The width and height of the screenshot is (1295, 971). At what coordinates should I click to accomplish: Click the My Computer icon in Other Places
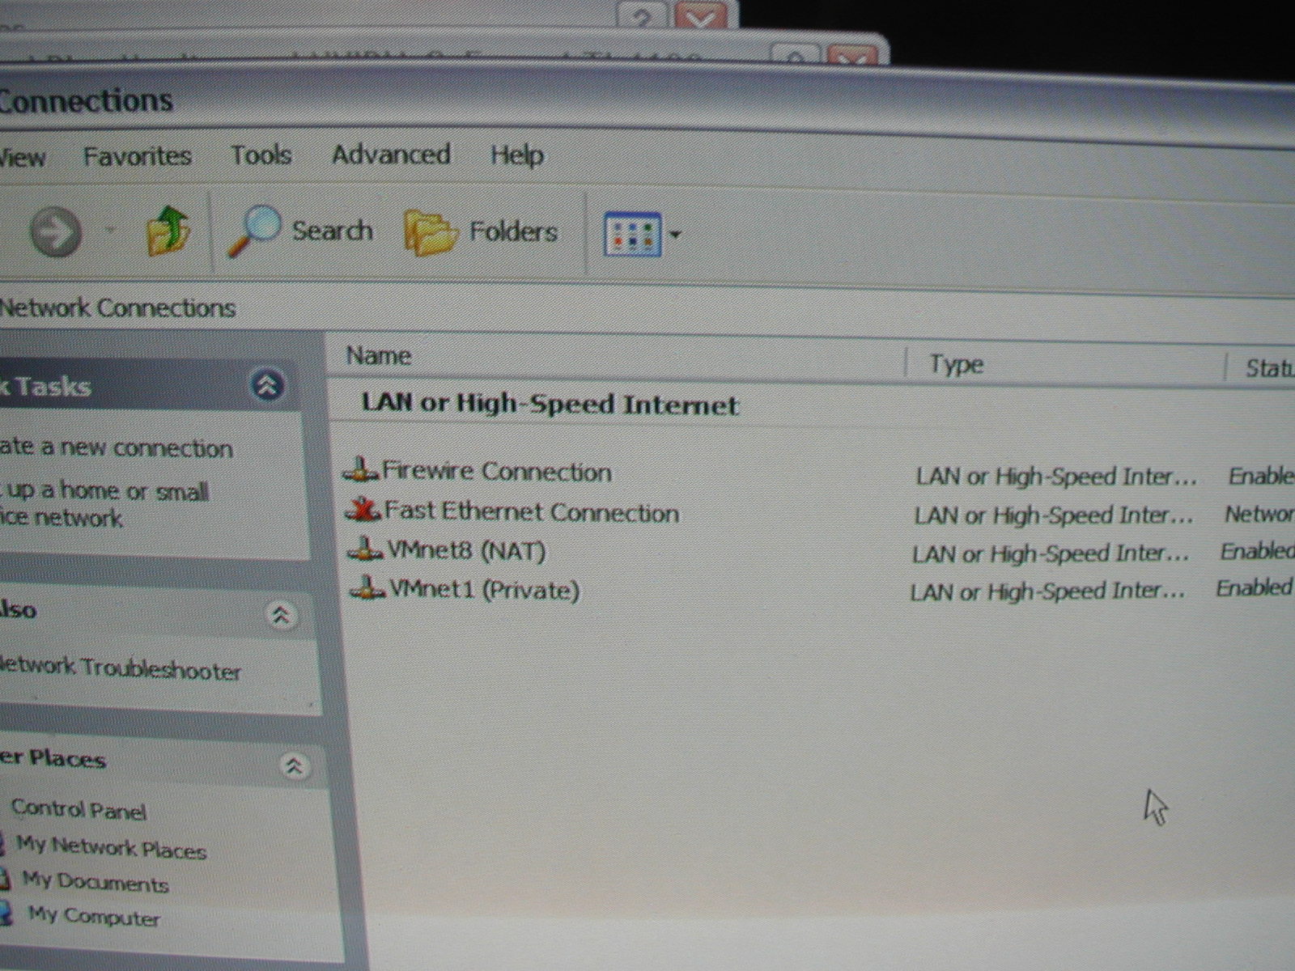coord(5,913)
